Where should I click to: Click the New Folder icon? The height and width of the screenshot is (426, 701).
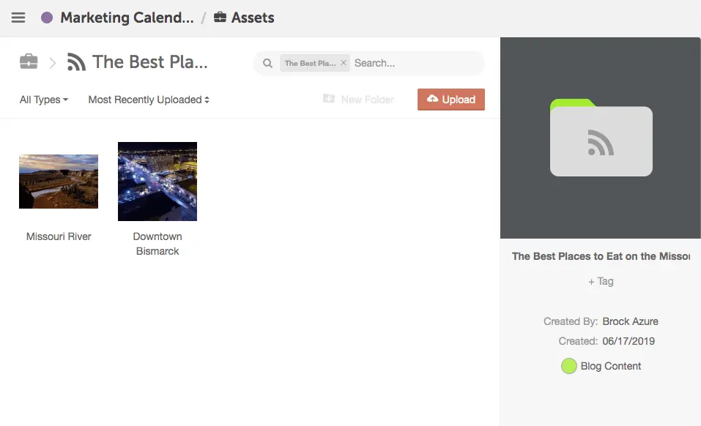coord(329,99)
